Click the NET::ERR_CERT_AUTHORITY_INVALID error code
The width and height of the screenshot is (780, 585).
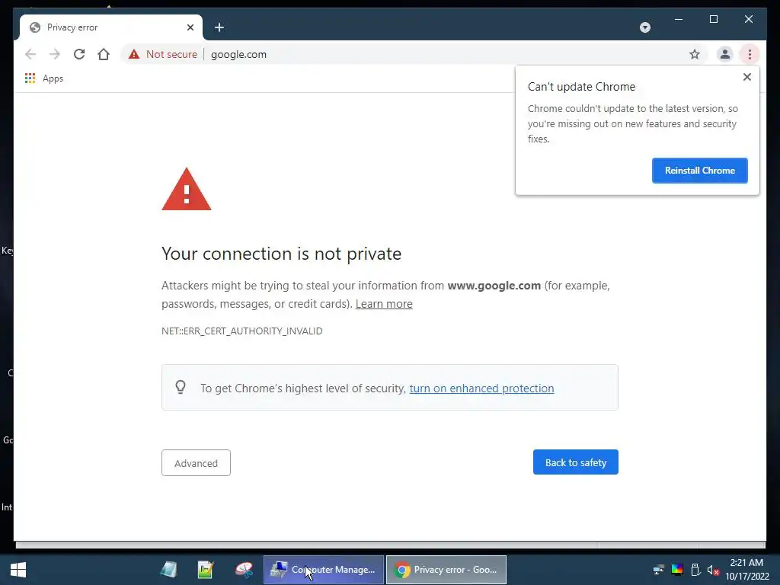(x=241, y=331)
